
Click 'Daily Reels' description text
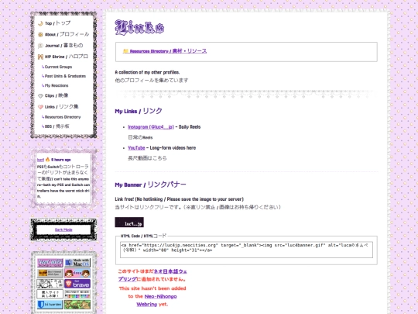click(190, 127)
